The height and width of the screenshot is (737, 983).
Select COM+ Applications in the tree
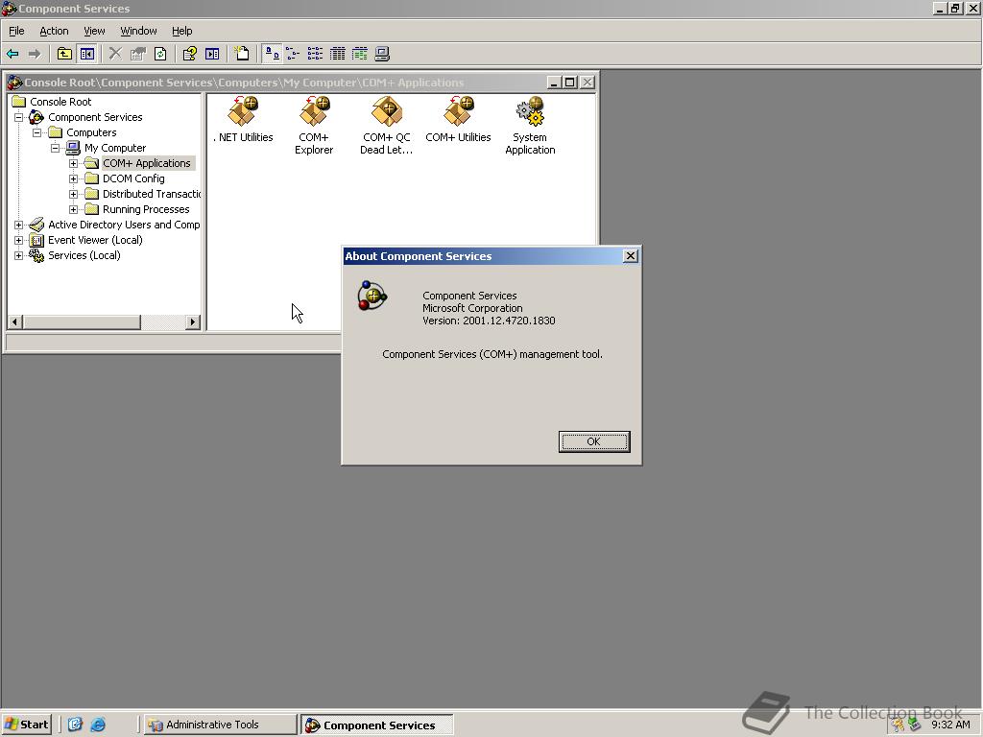point(146,163)
